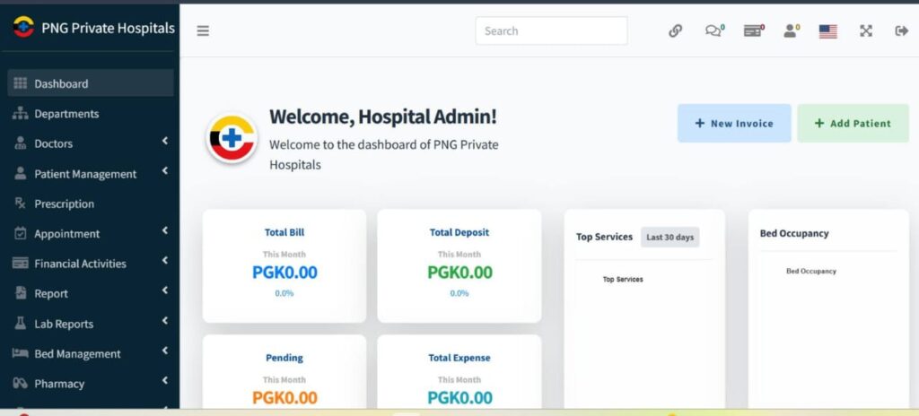Open Departments in the sidebar
919x416 pixels.
[x=66, y=114]
